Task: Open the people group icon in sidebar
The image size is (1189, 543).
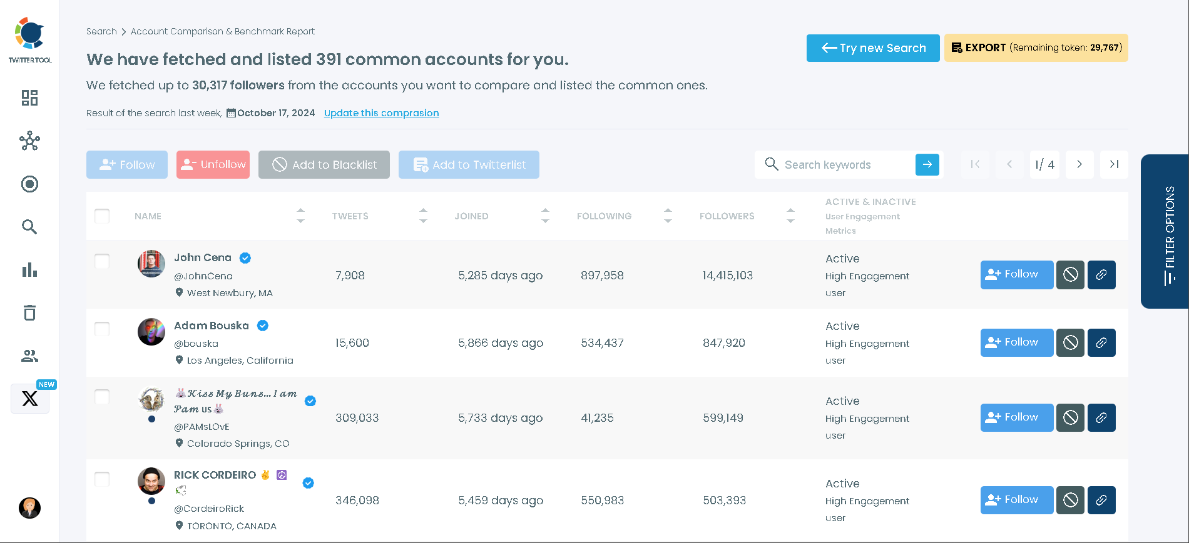Action: 29,356
